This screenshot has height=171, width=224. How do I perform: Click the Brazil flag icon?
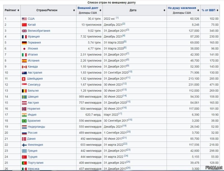(24, 121)
